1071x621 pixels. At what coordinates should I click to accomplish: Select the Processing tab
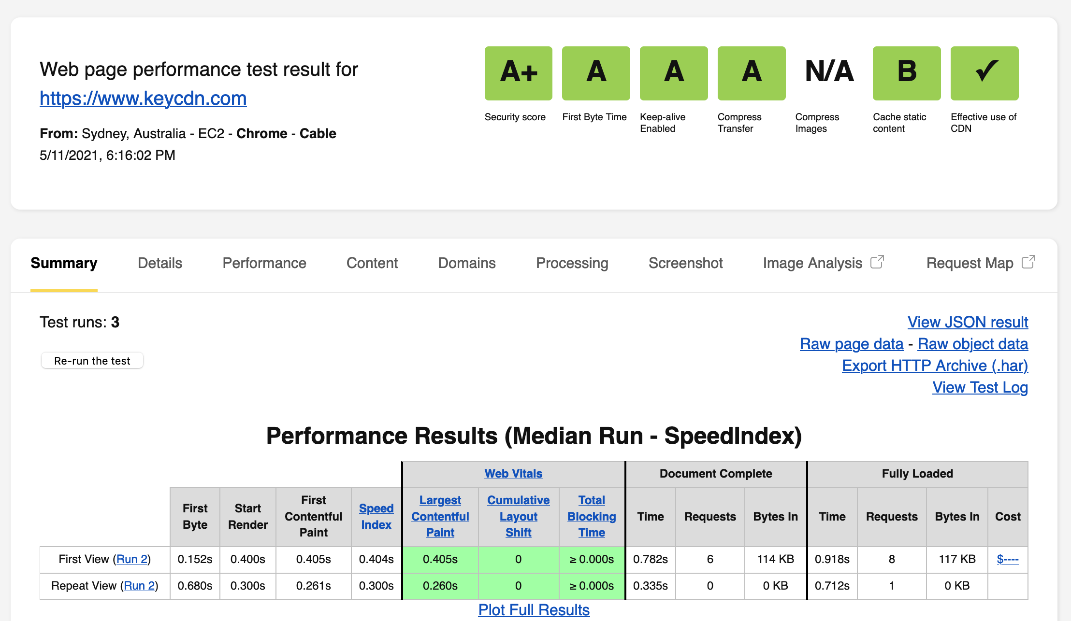coord(572,263)
